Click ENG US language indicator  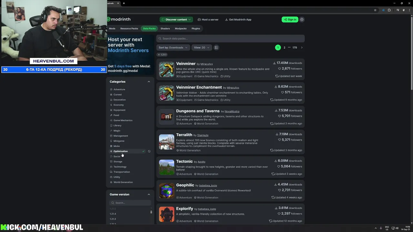[387, 228]
